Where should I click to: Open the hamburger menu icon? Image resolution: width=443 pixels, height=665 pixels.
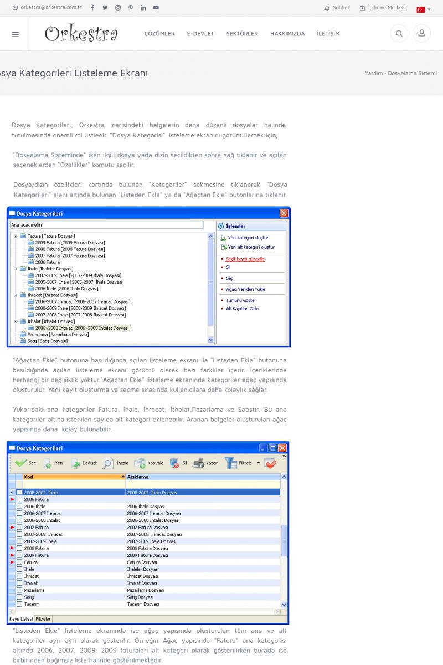[15, 34]
